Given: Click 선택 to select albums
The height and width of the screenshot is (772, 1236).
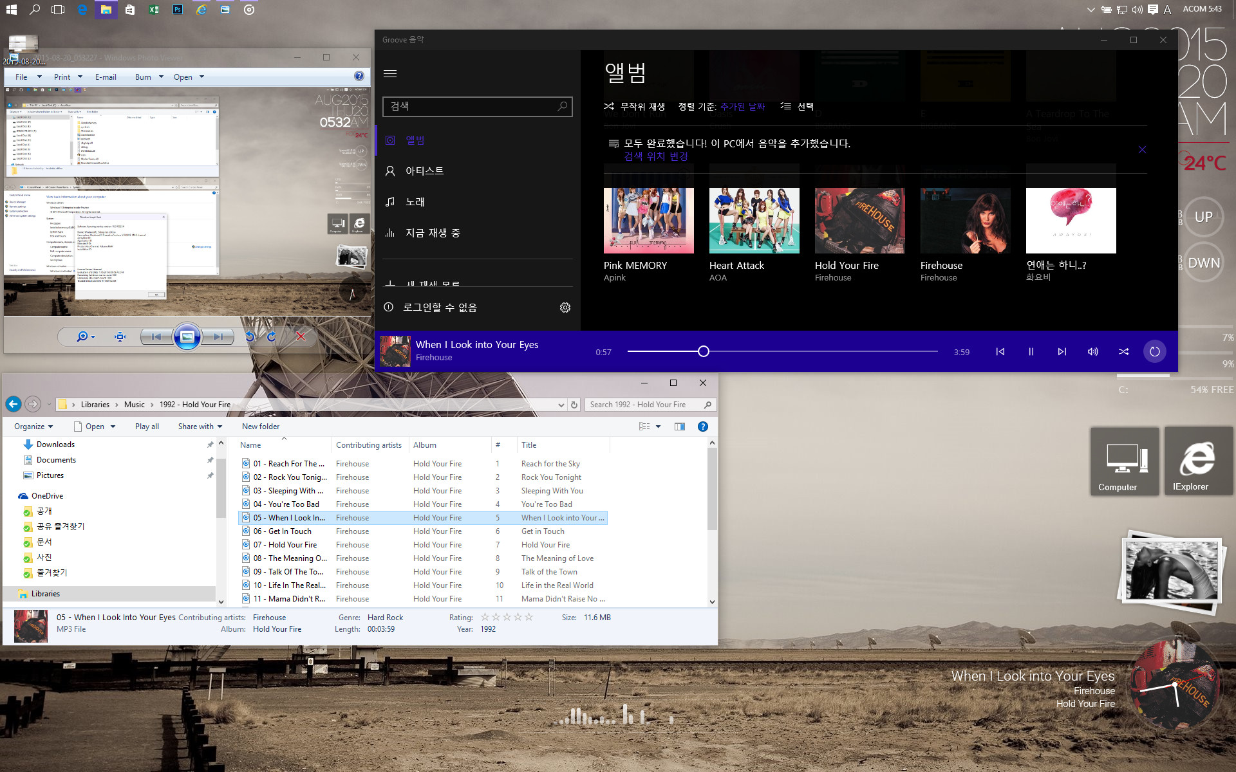Looking at the screenshot, I should pos(797,107).
